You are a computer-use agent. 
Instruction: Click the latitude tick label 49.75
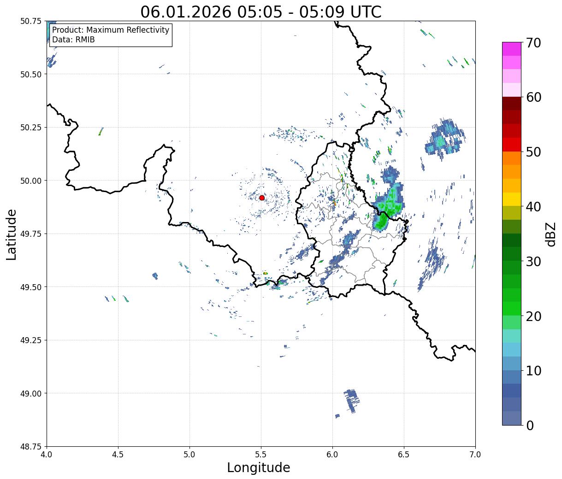(x=31, y=234)
